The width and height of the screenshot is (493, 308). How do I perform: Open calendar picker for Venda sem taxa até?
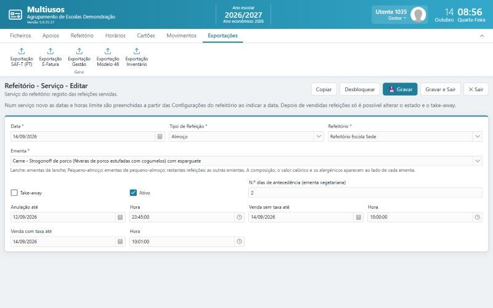[359, 217]
